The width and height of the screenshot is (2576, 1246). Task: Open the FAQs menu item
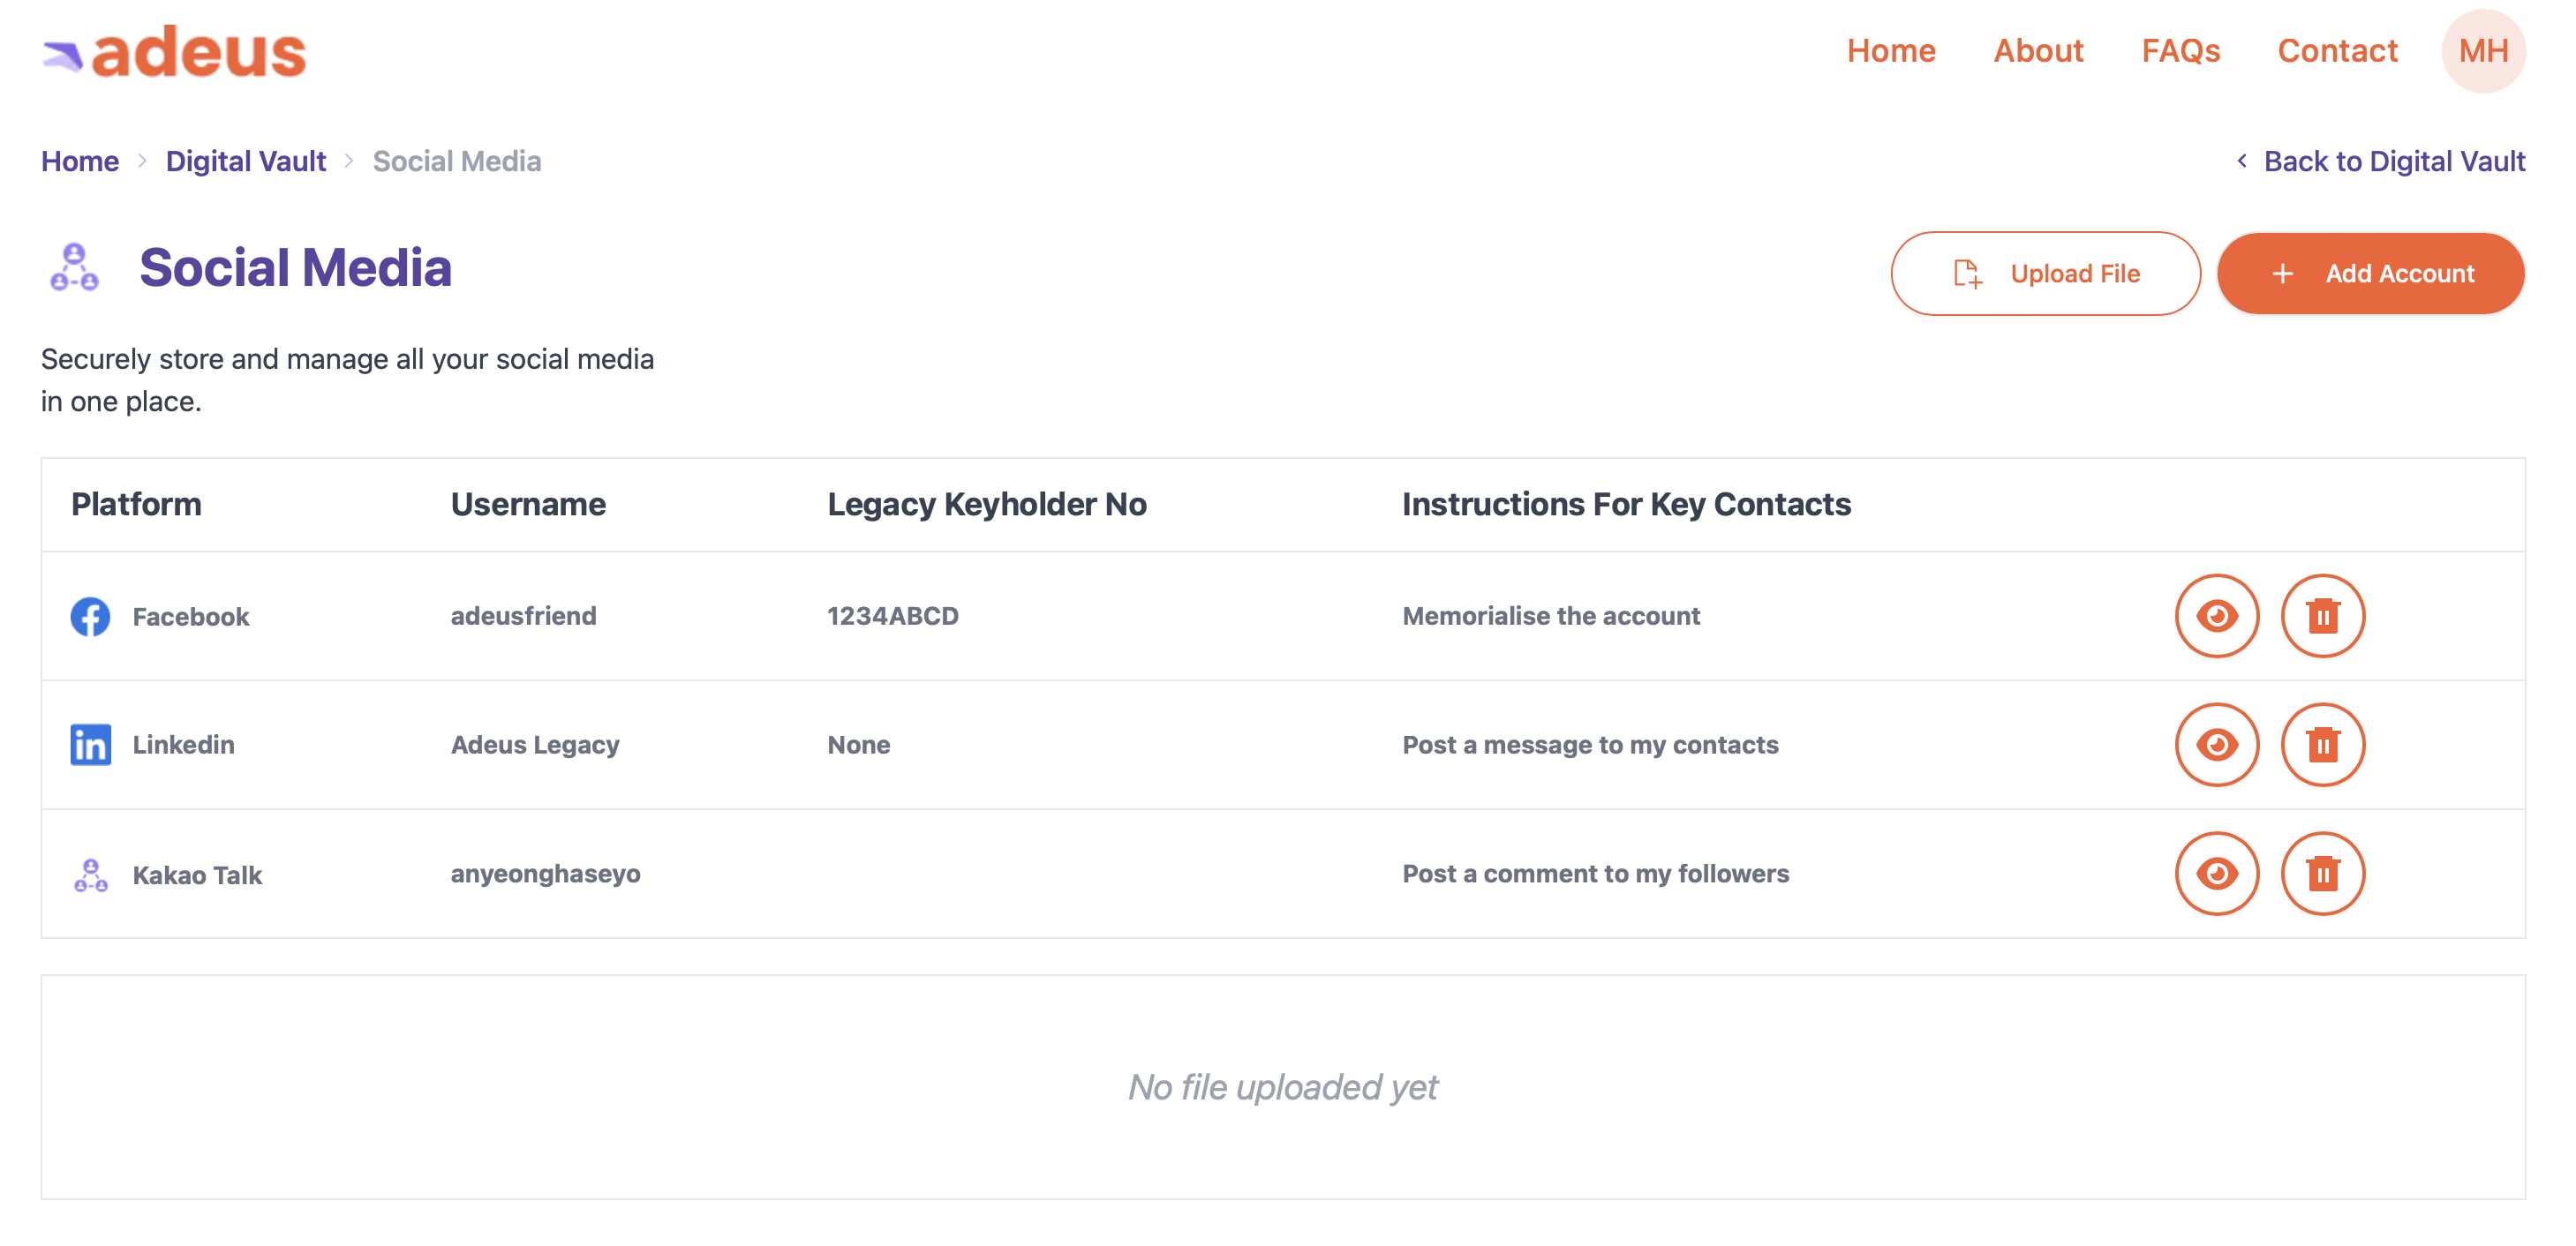[x=2180, y=51]
